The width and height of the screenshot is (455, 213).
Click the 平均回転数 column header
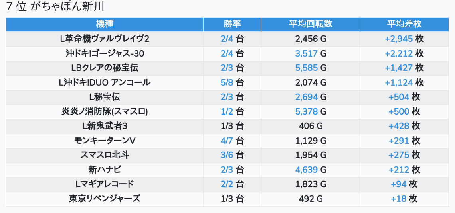tap(311, 24)
